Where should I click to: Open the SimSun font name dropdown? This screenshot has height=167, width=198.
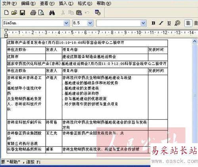tap(66, 23)
